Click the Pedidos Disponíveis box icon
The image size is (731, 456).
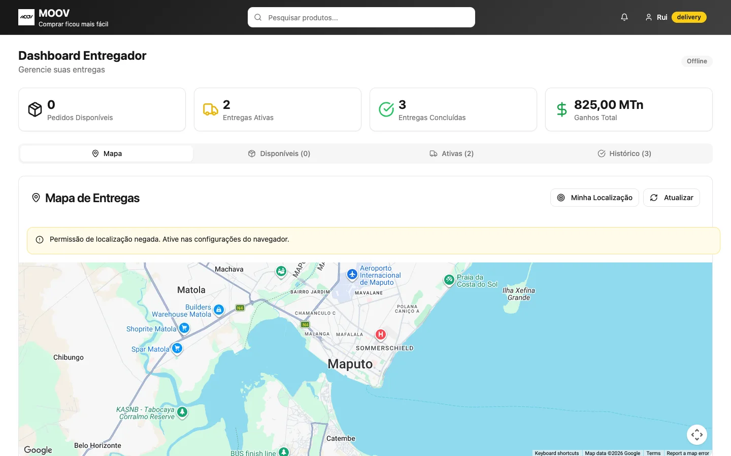(x=35, y=109)
